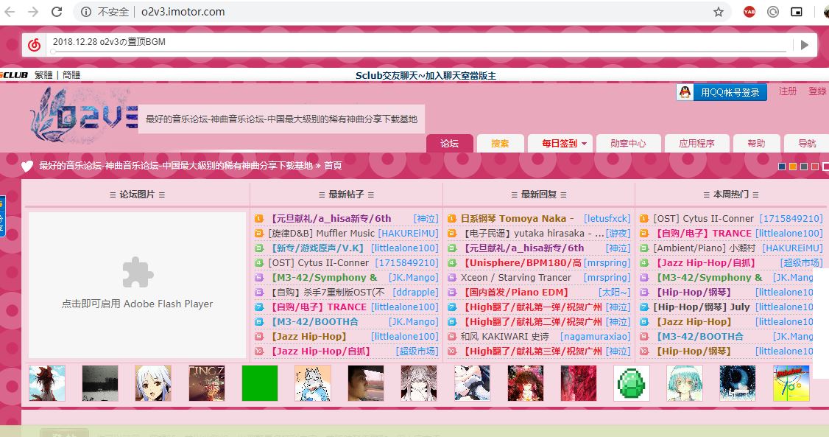Open the solid green square avatar

(260, 383)
